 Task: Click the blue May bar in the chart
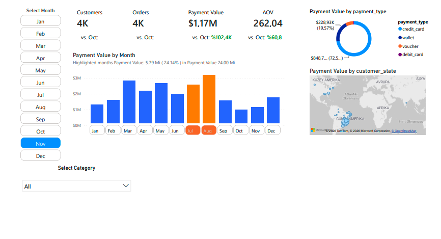161,103
